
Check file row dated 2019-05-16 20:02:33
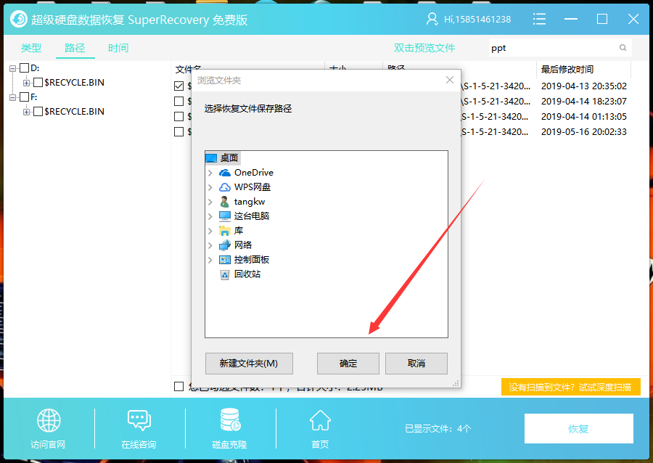click(x=179, y=131)
